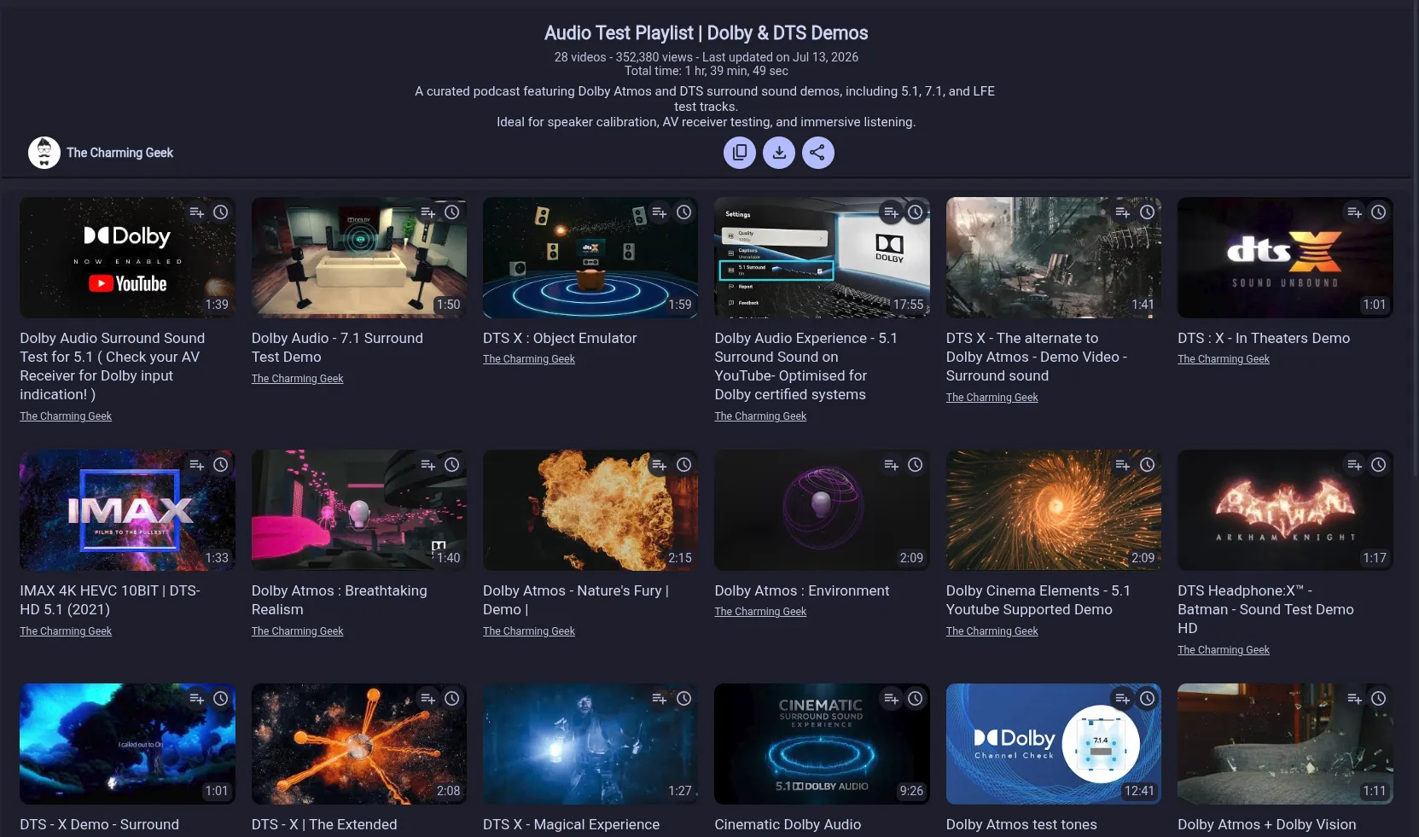Open the Dolby Atmos Breathtaking Realism title
The image size is (1419, 837).
pos(340,600)
